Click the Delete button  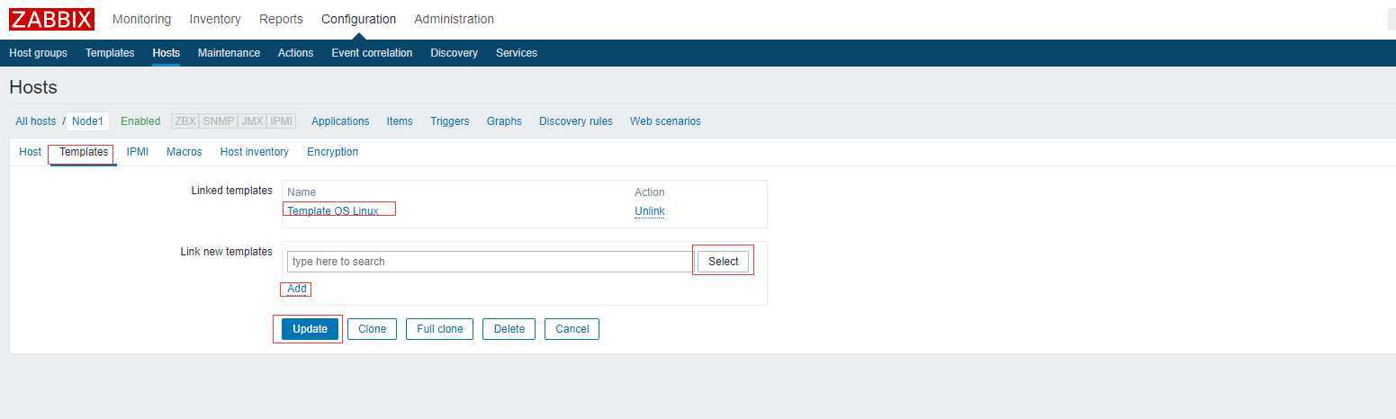509,329
